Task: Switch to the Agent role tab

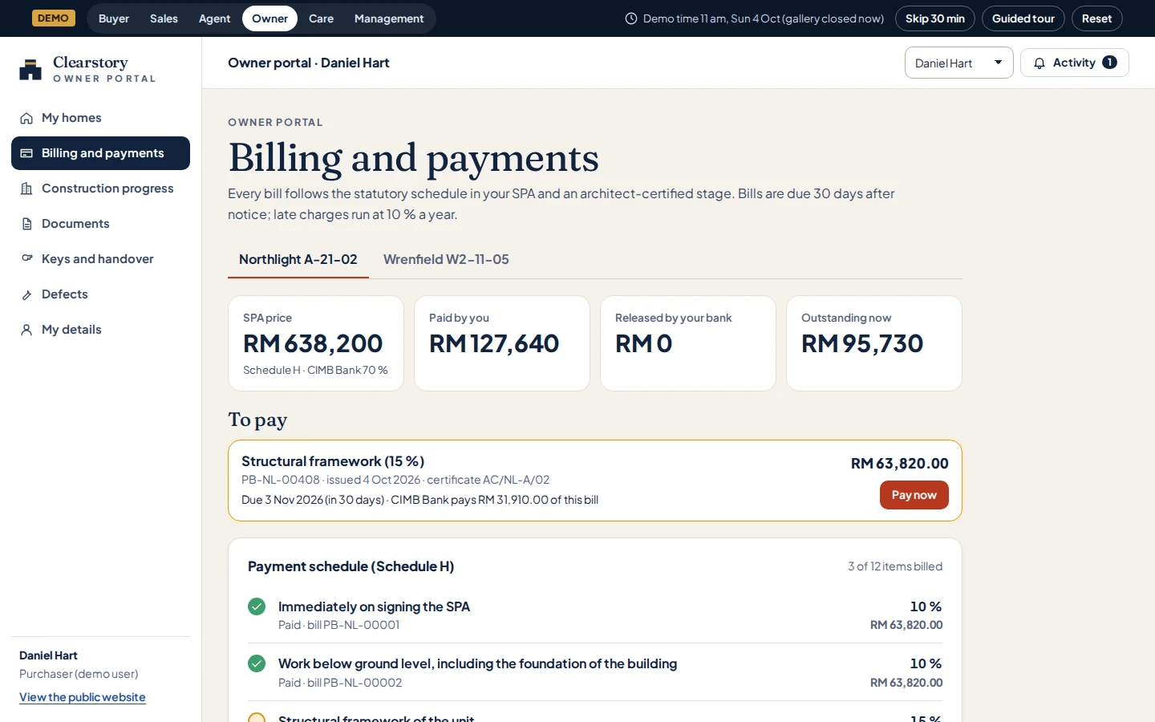Action: pos(214,18)
